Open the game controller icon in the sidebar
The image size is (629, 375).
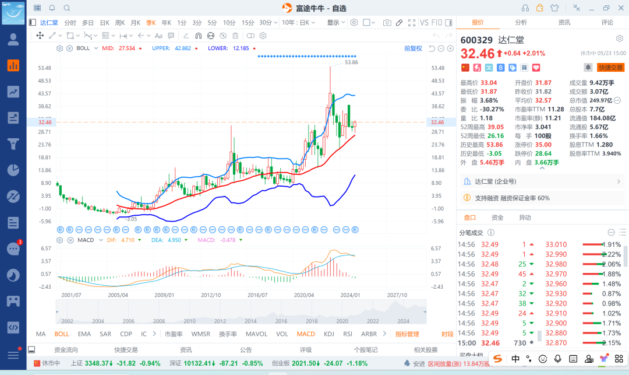[13, 301]
